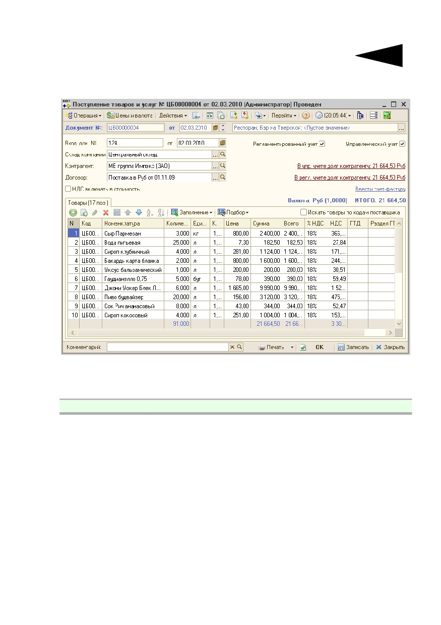Click the document date stepper arrows
Screen dimensions: 441x625
tap(224, 128)
